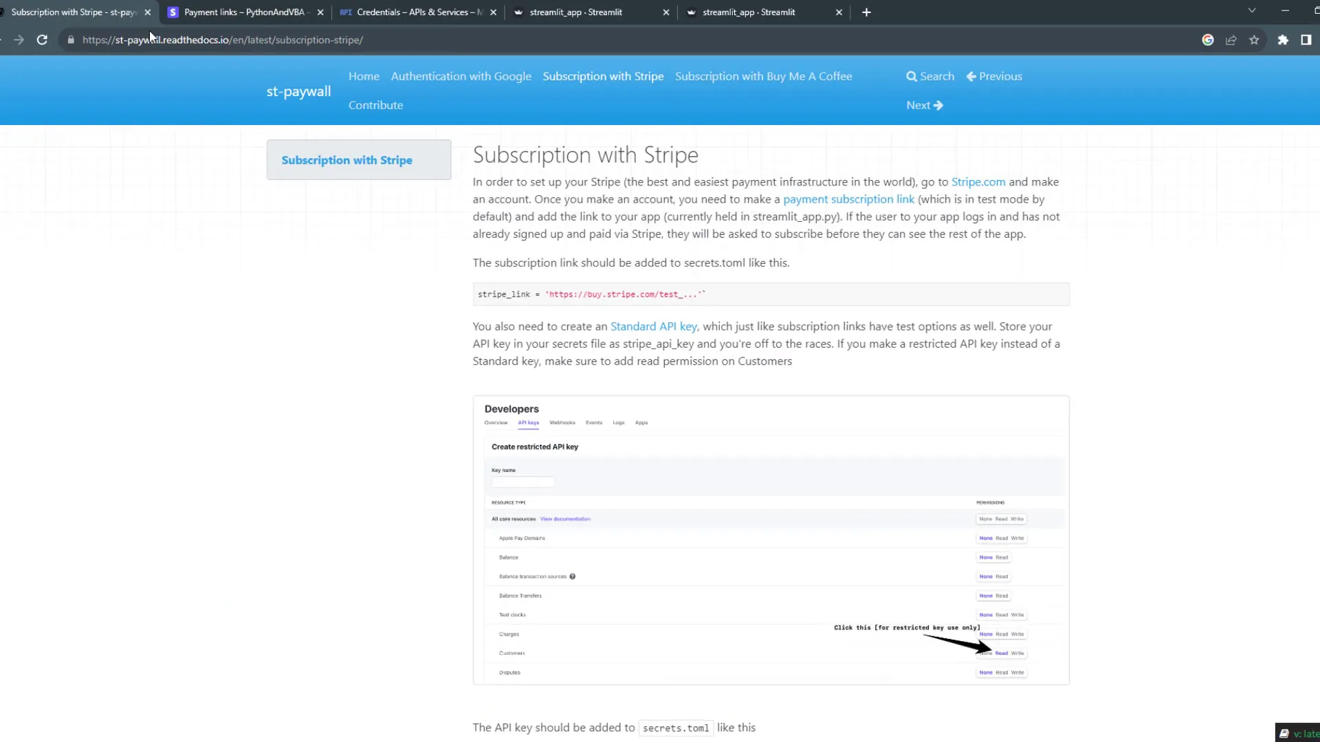Click inside the address bar
The image size is (1320, 742).
275,40
